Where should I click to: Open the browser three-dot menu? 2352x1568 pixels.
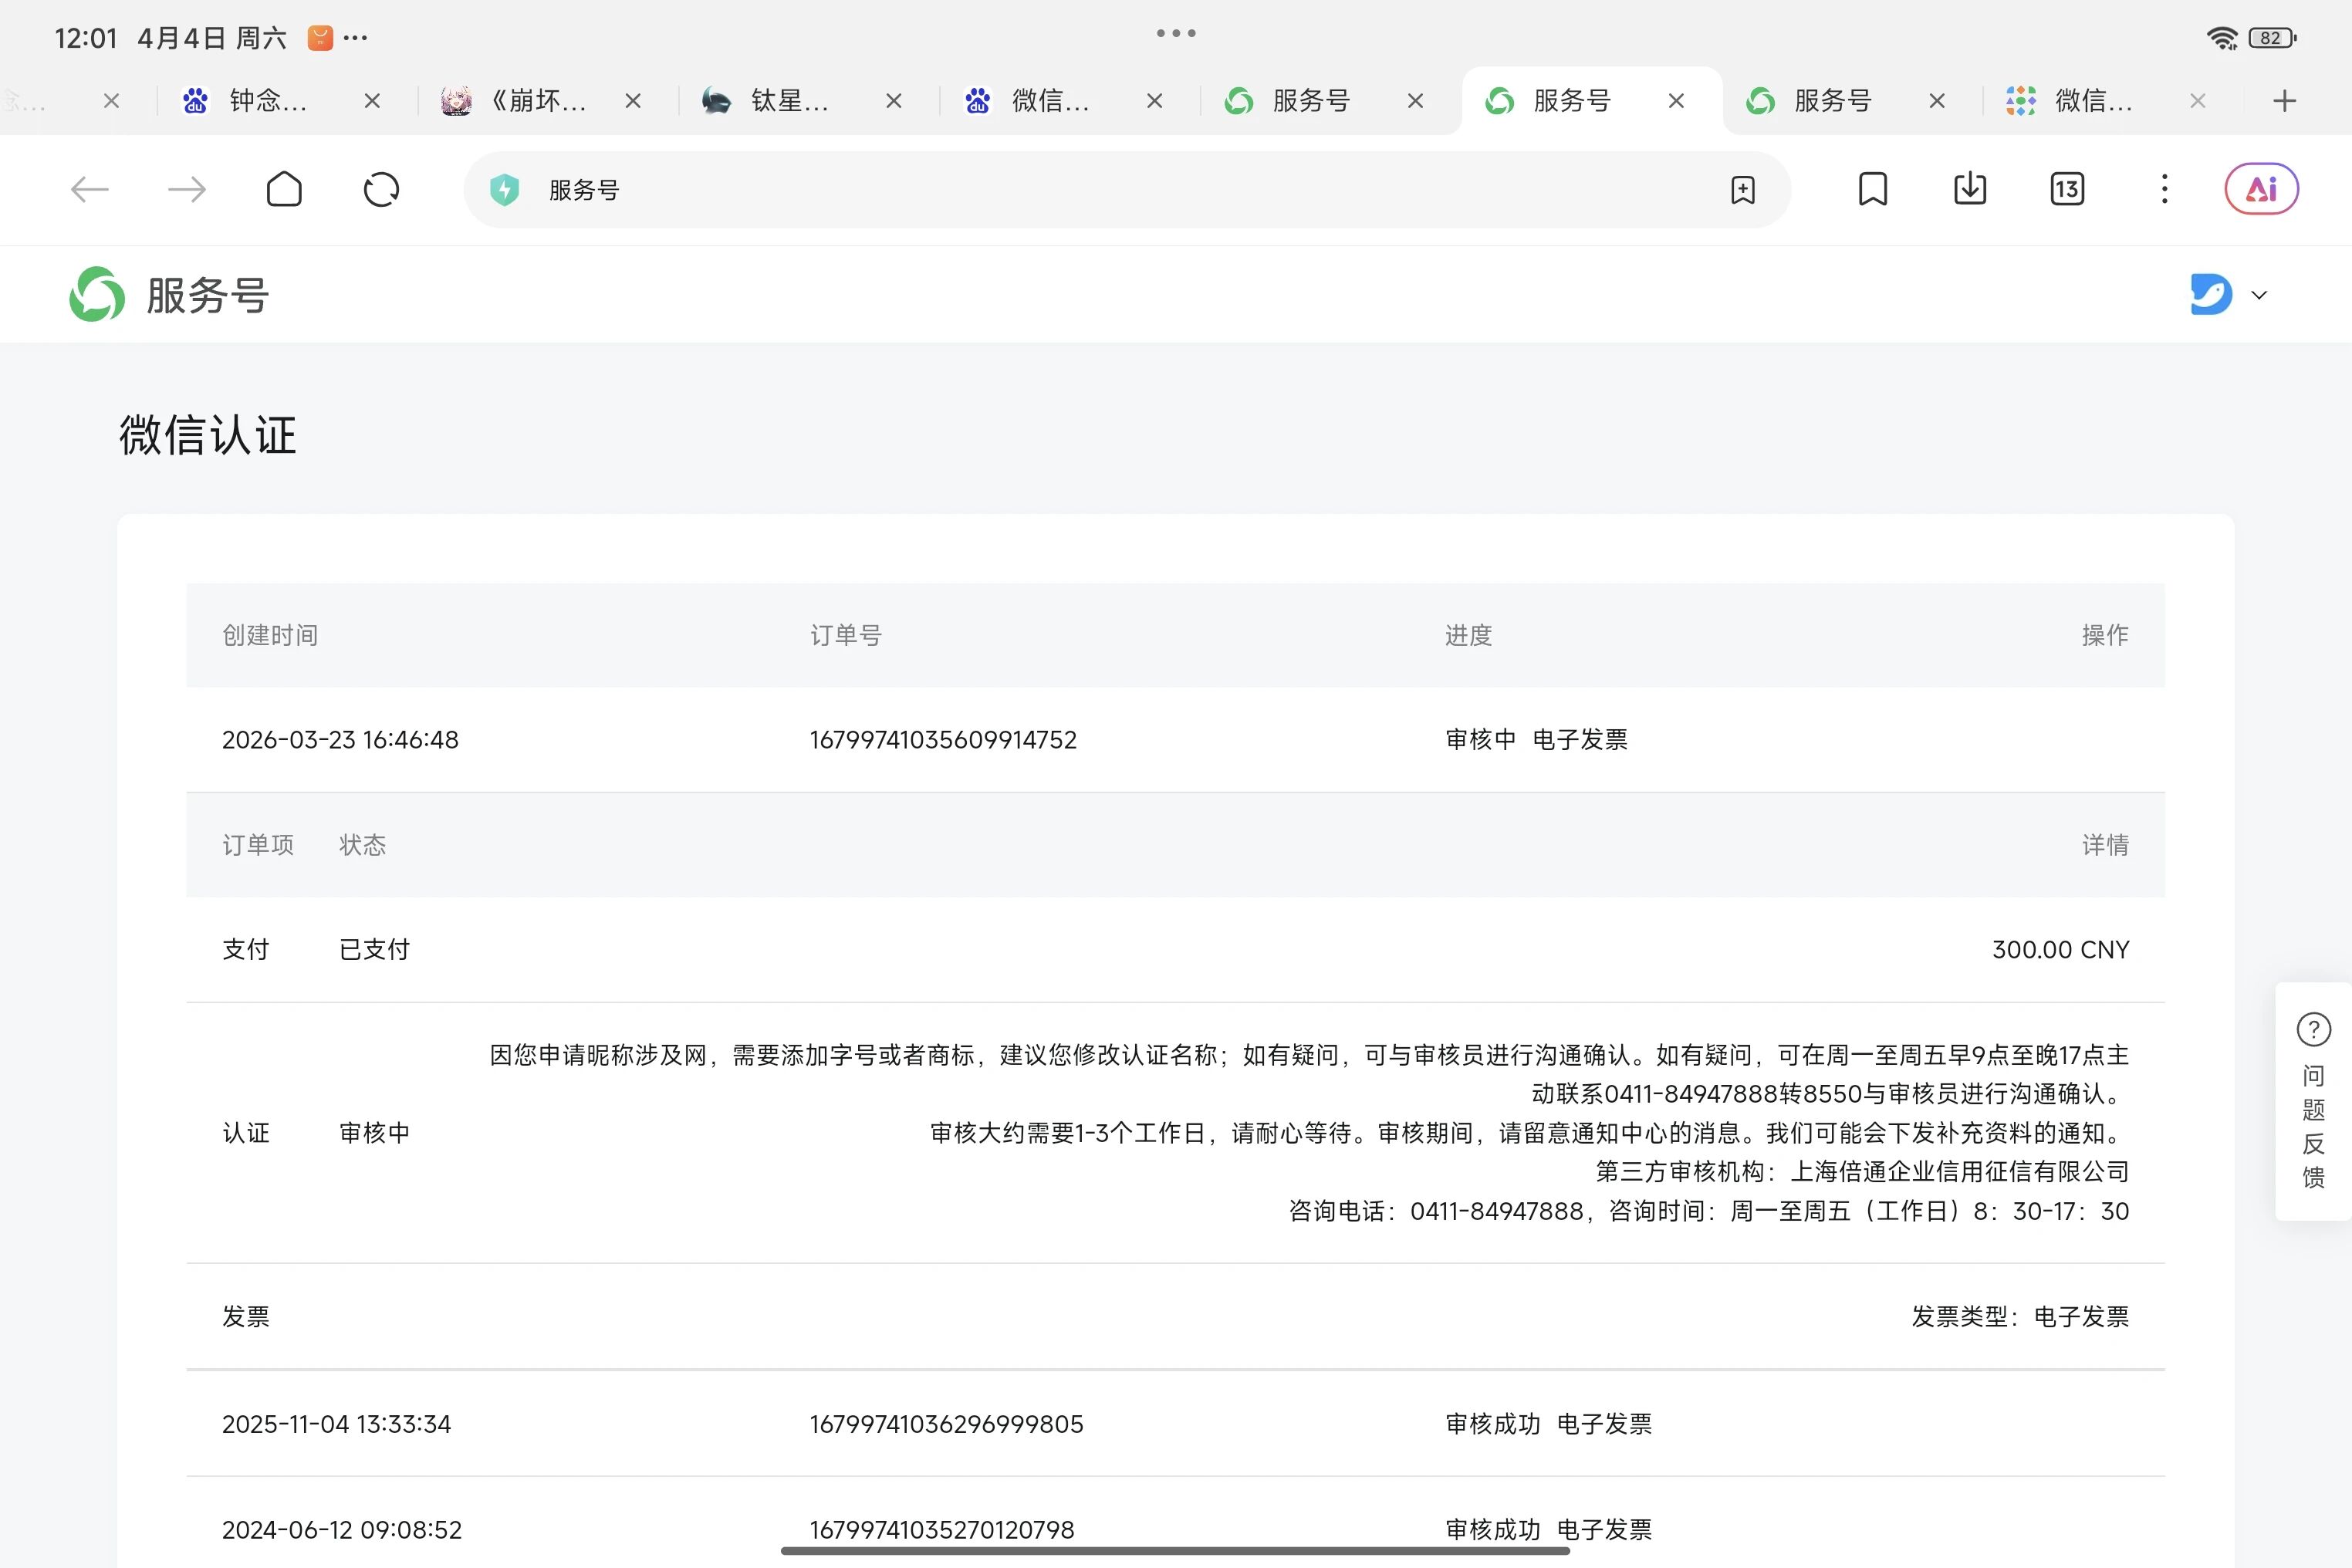tap(2164, 189)
